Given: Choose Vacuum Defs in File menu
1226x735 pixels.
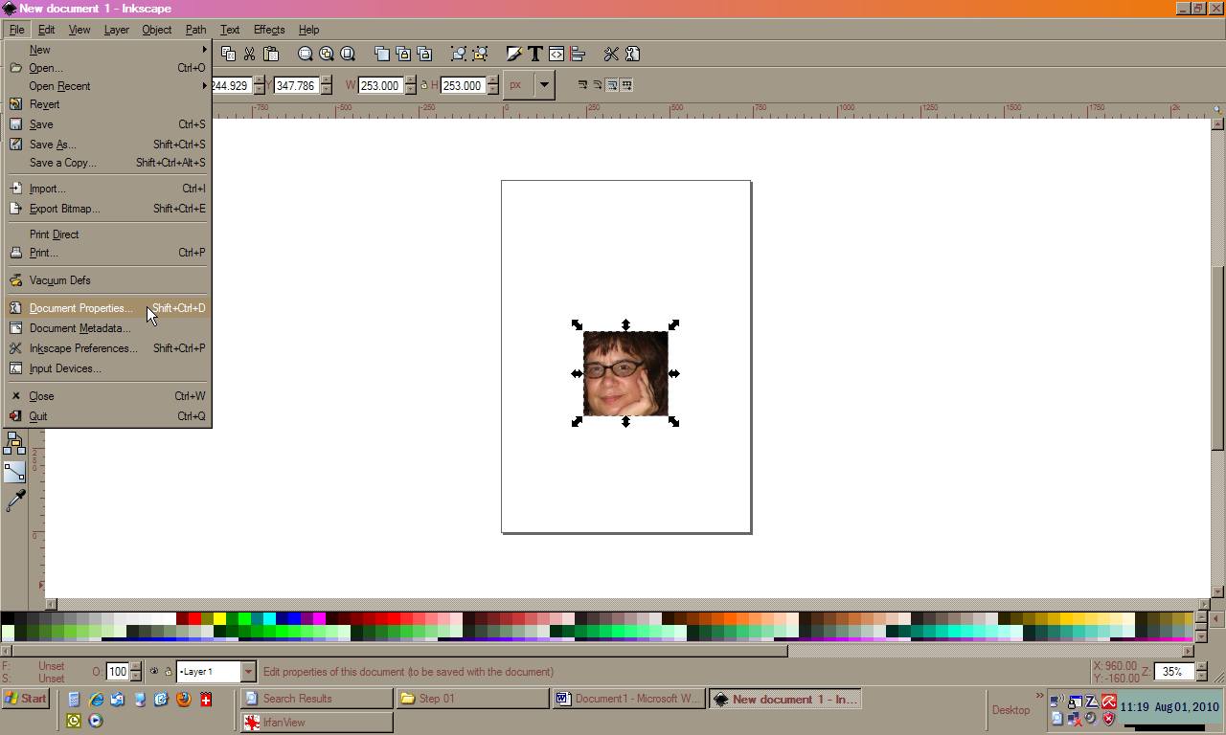Looking at the screenshot, I should pos(107,280).
